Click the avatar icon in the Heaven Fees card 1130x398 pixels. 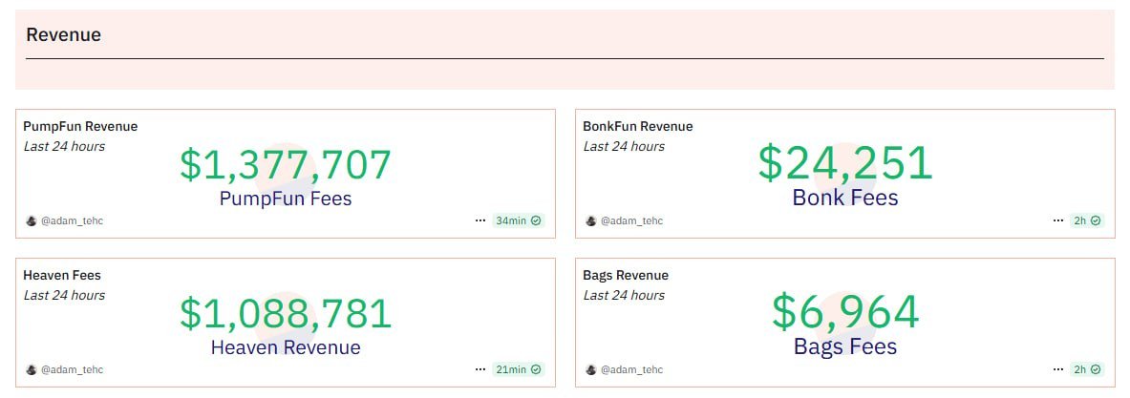[x=31, y=370]
